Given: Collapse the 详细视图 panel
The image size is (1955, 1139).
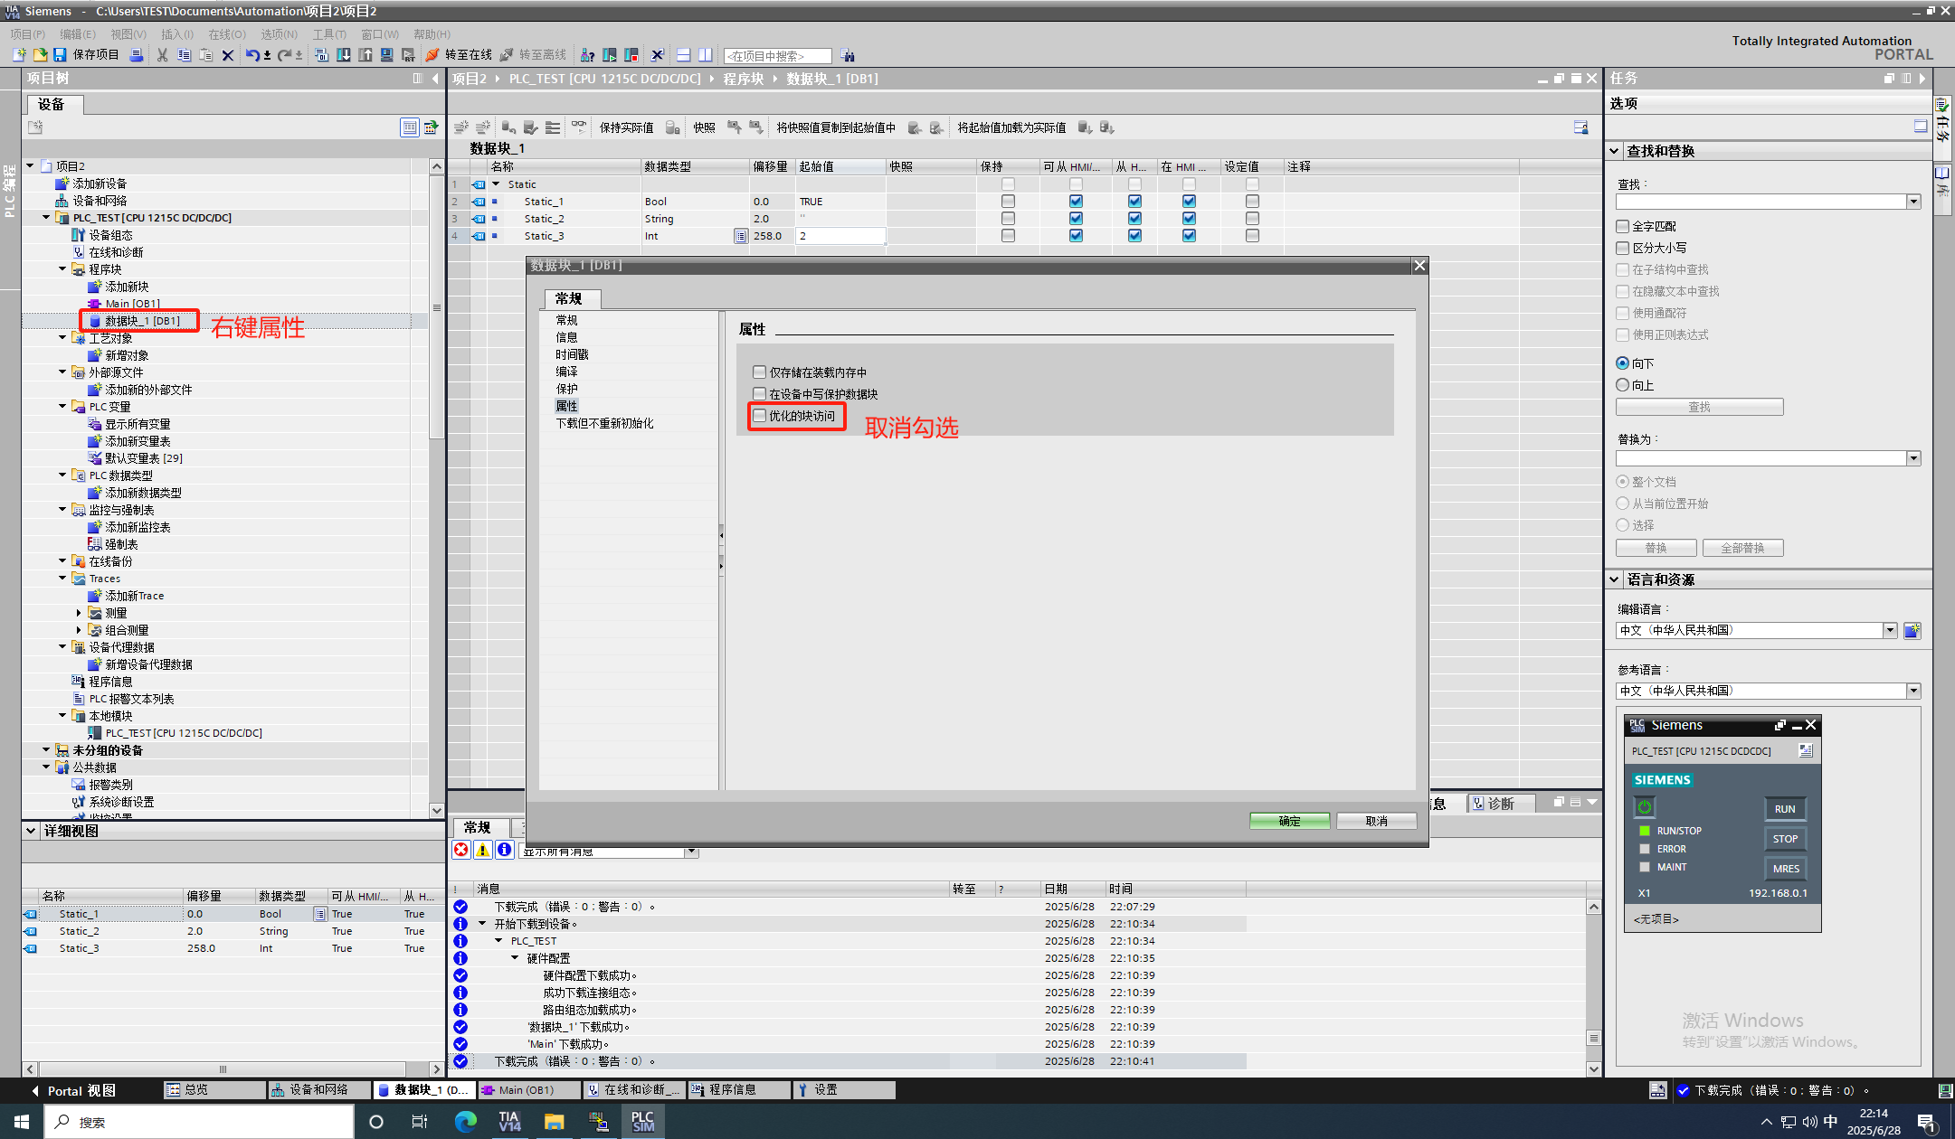Looking at the screenshot, I should click(x=31, y=831).
